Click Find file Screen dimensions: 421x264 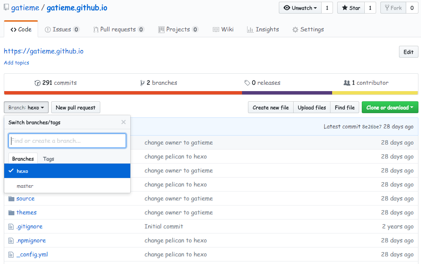pyautogui.click(x=345, y=108)
